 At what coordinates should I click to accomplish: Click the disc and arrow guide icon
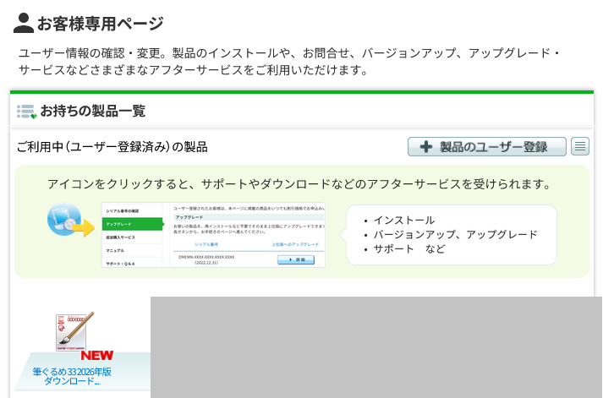click(69, 222)
